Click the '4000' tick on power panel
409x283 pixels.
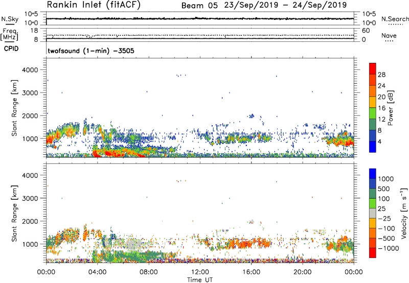[30, 70]
